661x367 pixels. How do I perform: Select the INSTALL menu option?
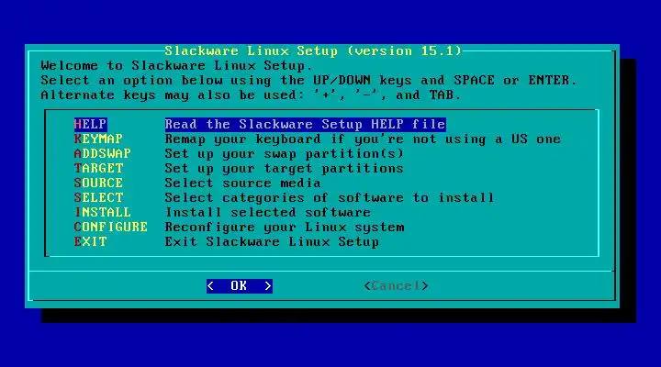tap(103, 212)
